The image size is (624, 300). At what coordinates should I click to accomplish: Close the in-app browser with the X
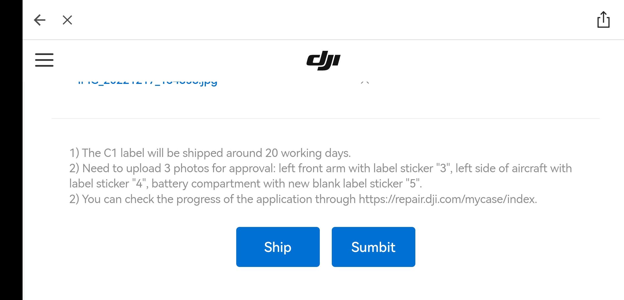[67, 20]
